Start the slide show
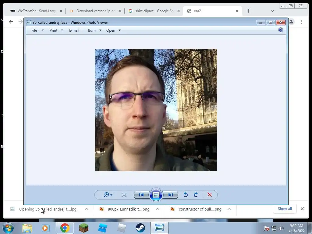312x234 pixels. (156, 195)
